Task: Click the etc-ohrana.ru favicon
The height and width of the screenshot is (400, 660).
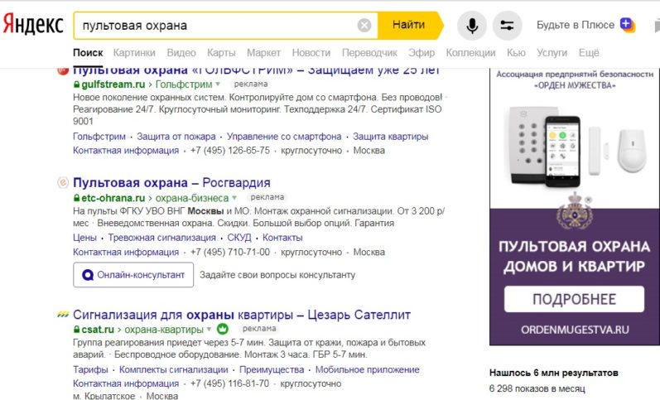Action: click(63, 183)
